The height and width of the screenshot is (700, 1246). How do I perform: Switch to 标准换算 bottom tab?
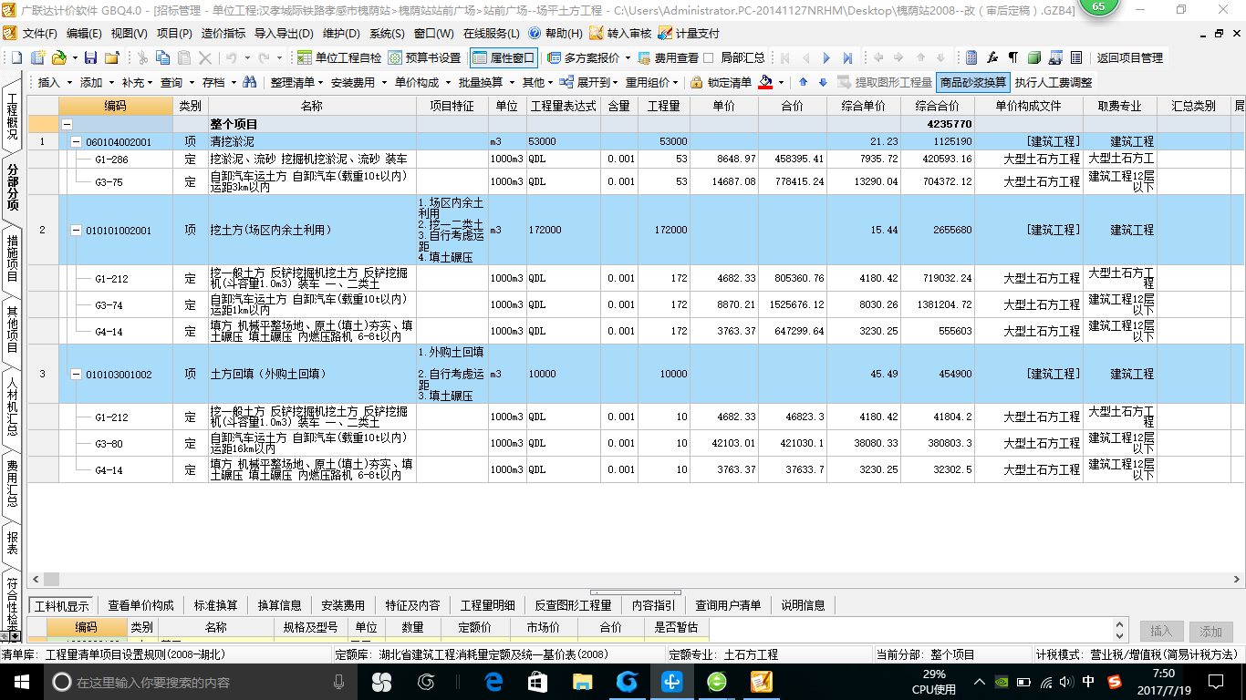pyautogui.click(x=216, y=605)
